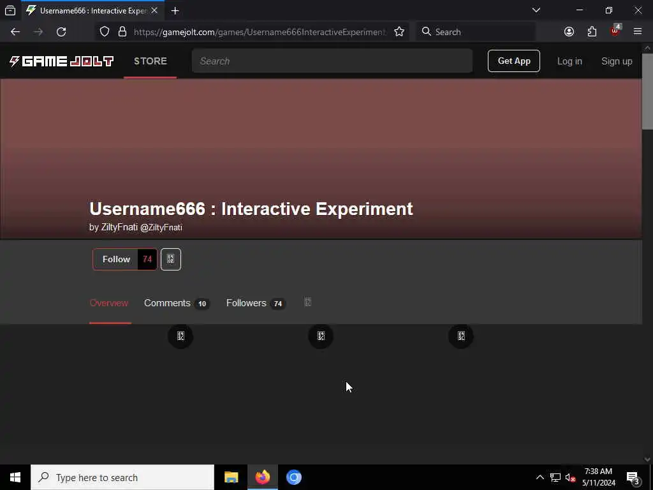The width and height of the screenshot is (653, 490).
Task: Click the Windows taskbar search box
Action: coord(122,477)
